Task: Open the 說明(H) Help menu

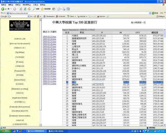Action: pyautogui.click(x=43, y=5)
